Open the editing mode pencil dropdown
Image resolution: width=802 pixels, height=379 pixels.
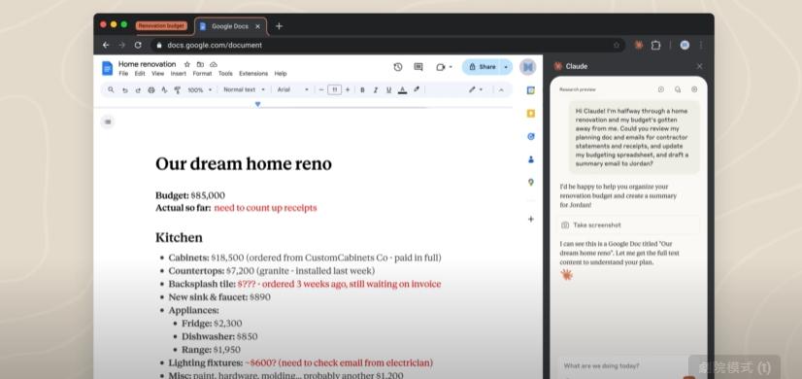[x=475, y=89]
